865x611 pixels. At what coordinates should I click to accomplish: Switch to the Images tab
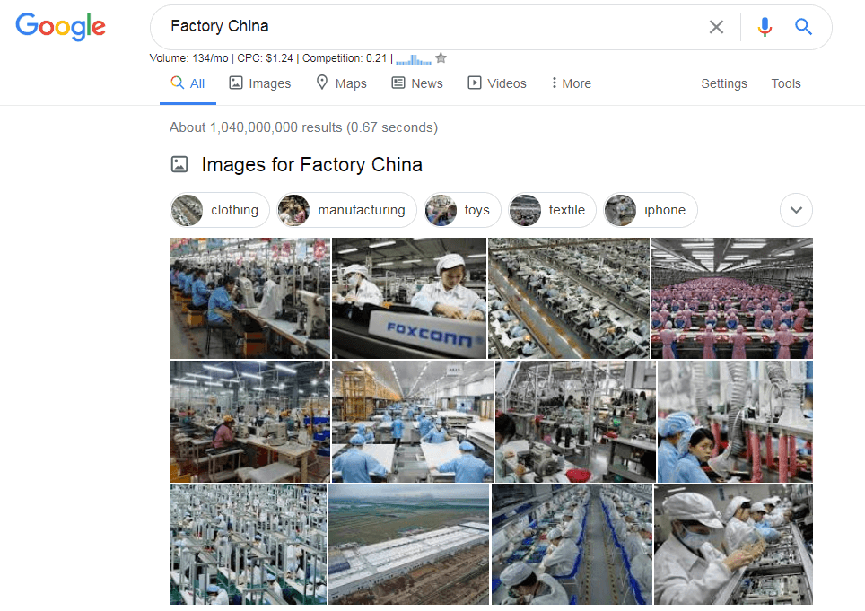tap(260, 83)
